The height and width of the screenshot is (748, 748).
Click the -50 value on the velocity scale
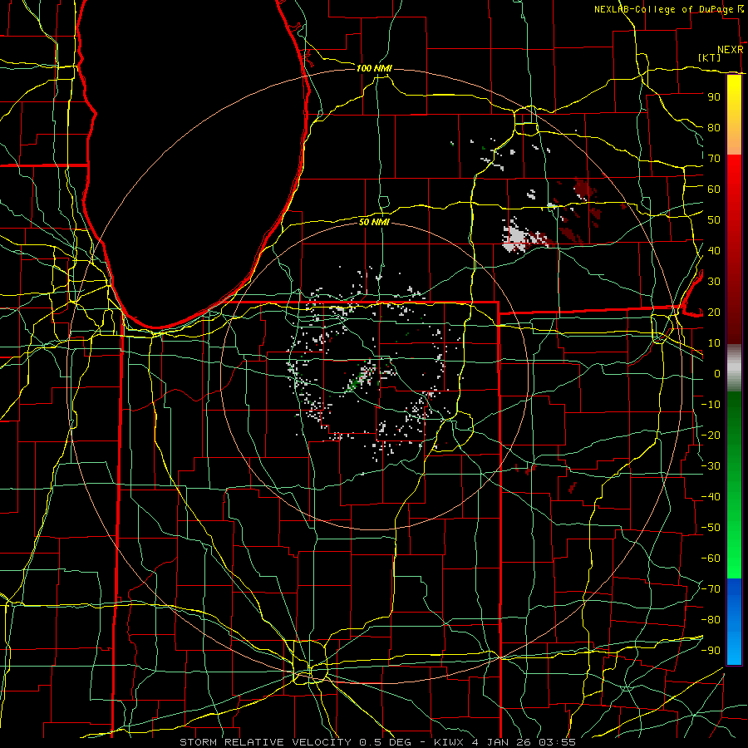pos(711,528)
